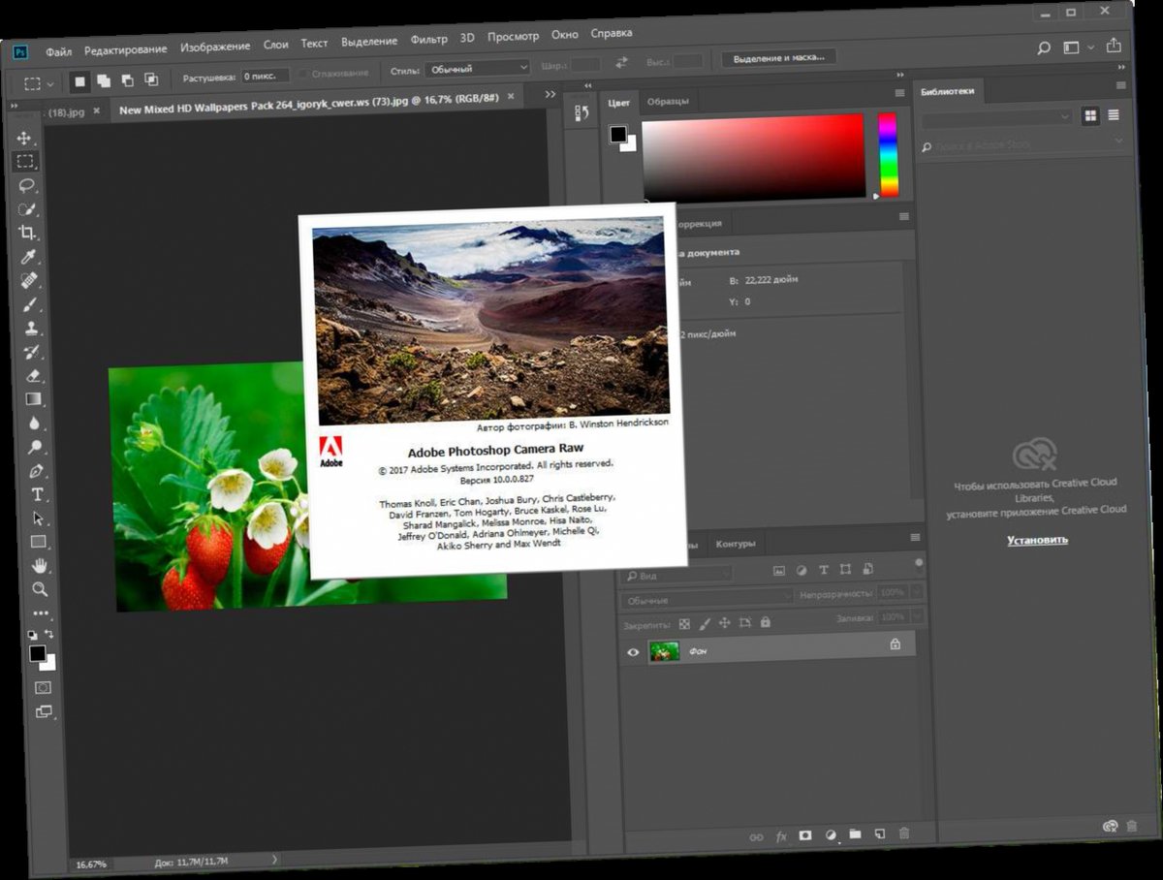The height and width of the screenshot is (880, 1163).
Task: Click the Выделение и маска button
Action: tap(778, 58)
